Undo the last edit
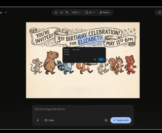The image size is (162, 133). (x=56, y=13)
